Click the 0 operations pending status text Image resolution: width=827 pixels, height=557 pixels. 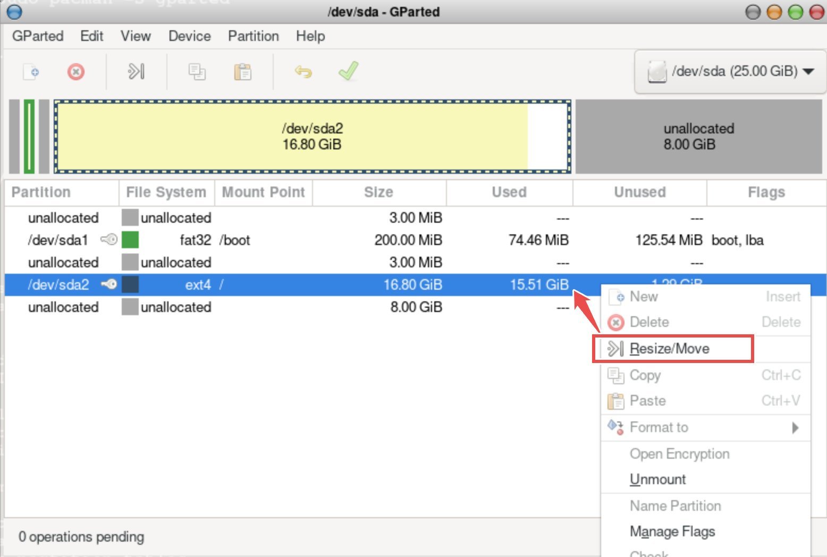[81, 537]
